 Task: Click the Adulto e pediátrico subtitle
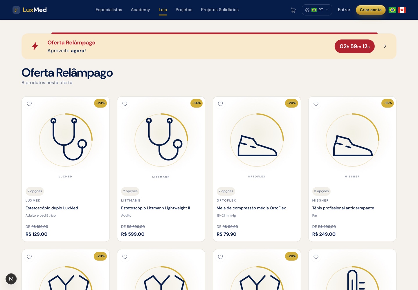click(x=41, y=215)
